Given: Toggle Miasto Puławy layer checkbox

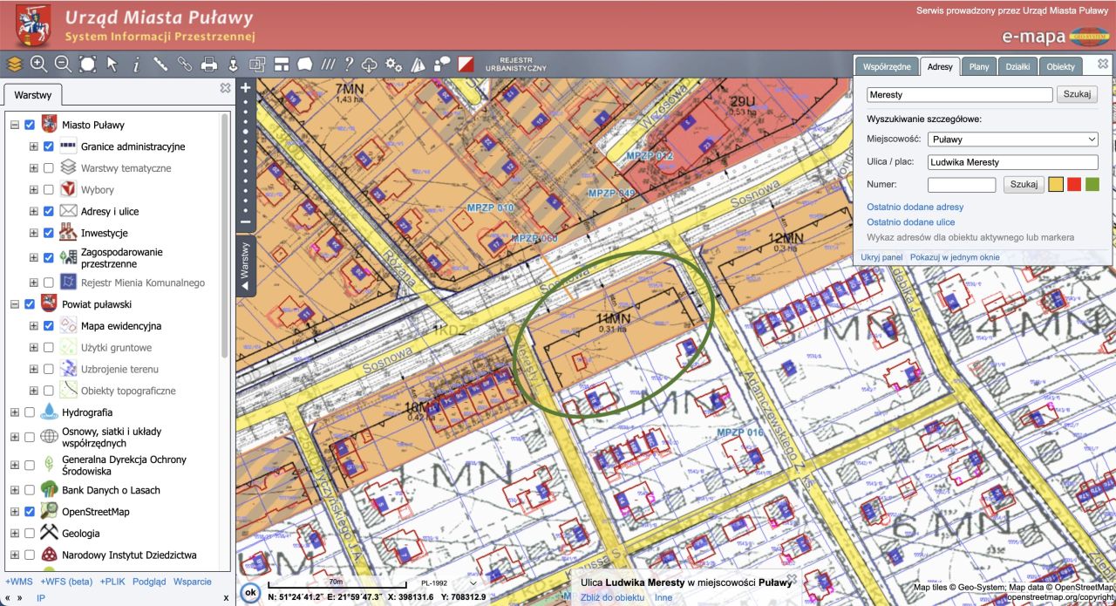Looking at the screenshot, I should (x=30, y=125).
